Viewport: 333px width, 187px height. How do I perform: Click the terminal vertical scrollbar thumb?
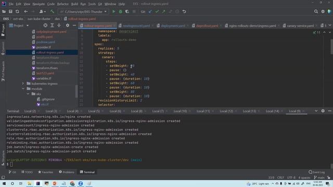pos(331,166)
